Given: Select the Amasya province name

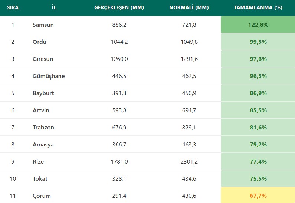Looking at the screenshot, I should click(x=43, y=145).
